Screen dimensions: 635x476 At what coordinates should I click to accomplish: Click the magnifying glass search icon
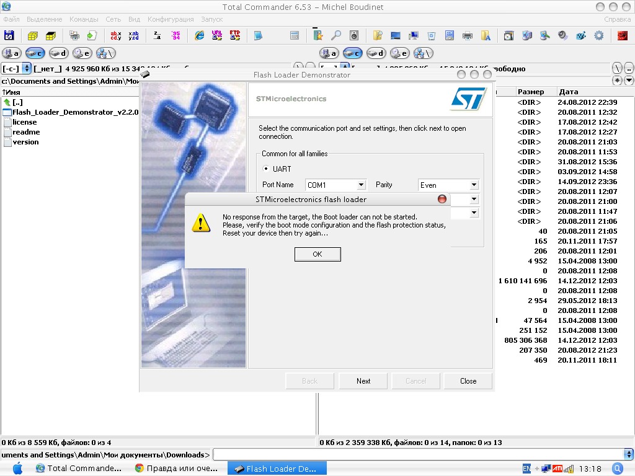pyautogui.click(x=335, y=35)
